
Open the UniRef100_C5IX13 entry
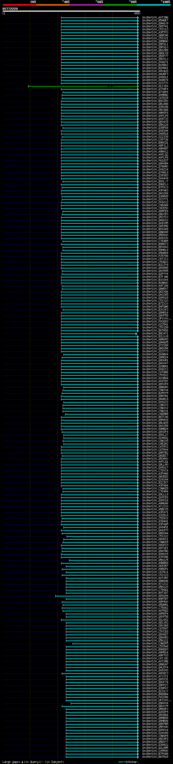155,29
